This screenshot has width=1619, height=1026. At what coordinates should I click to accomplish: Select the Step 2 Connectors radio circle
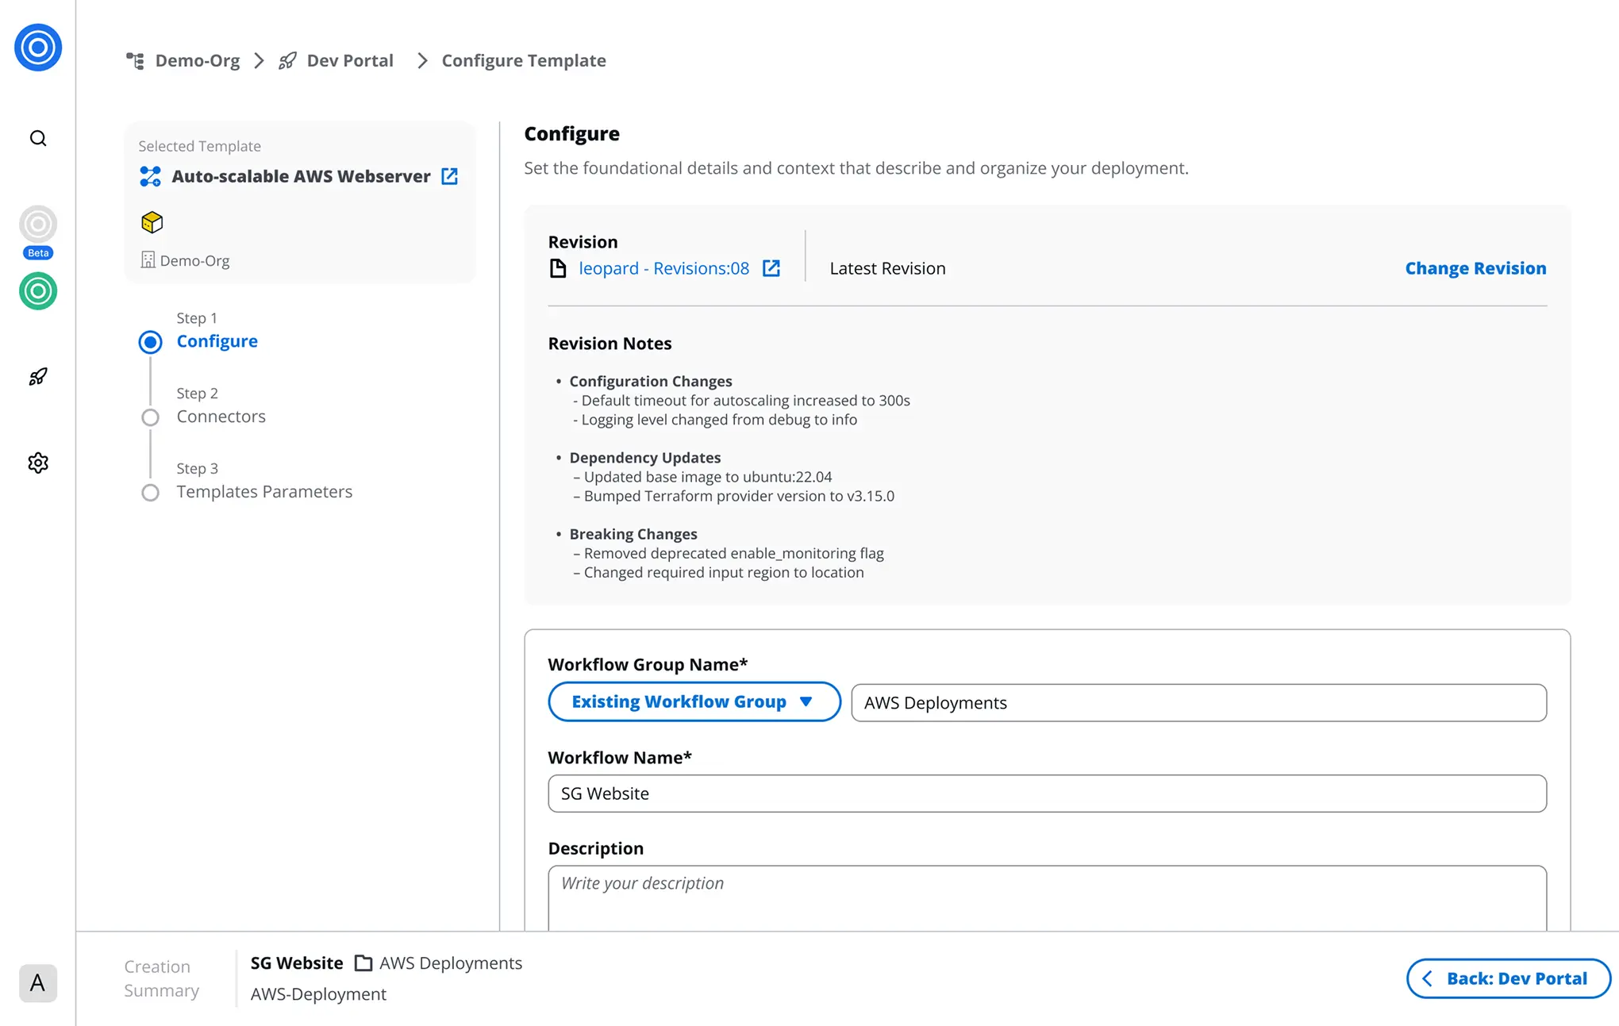150,417
